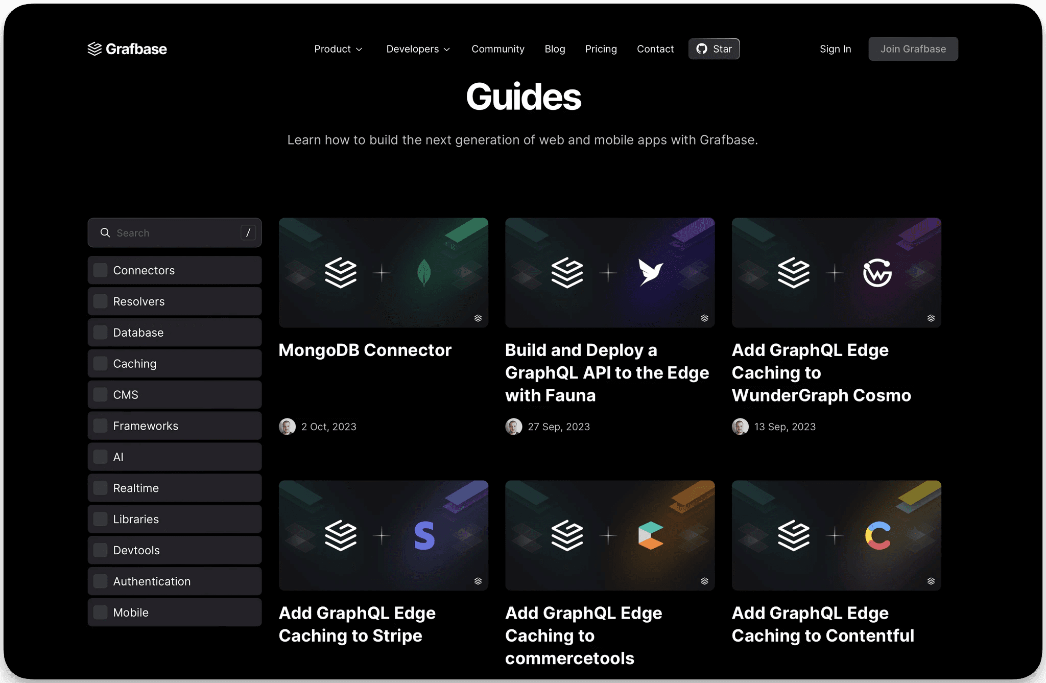Select the CMS filter checkbox
Image resolution: width=1046 pixels, height=683 pixels.
click(101, 395)
